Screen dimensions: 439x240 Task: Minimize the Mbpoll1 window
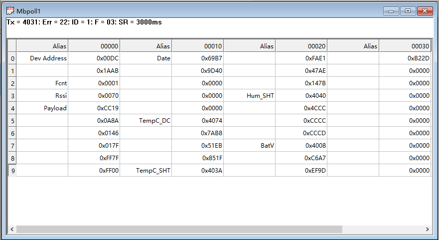[x=391, y=11]
